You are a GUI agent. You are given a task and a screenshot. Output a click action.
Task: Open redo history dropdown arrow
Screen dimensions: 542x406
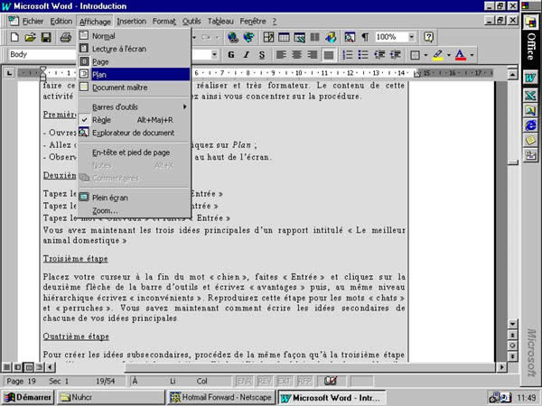218,37
